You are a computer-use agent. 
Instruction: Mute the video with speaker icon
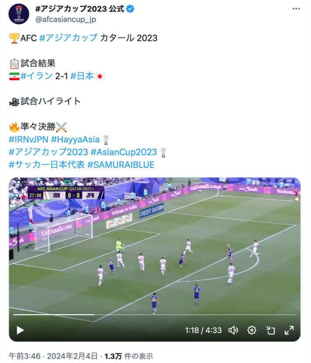(x=233, y=330)
